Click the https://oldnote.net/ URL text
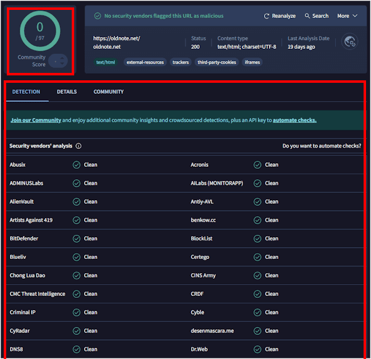Screen dimensions: 371x359 click(117, 38)
